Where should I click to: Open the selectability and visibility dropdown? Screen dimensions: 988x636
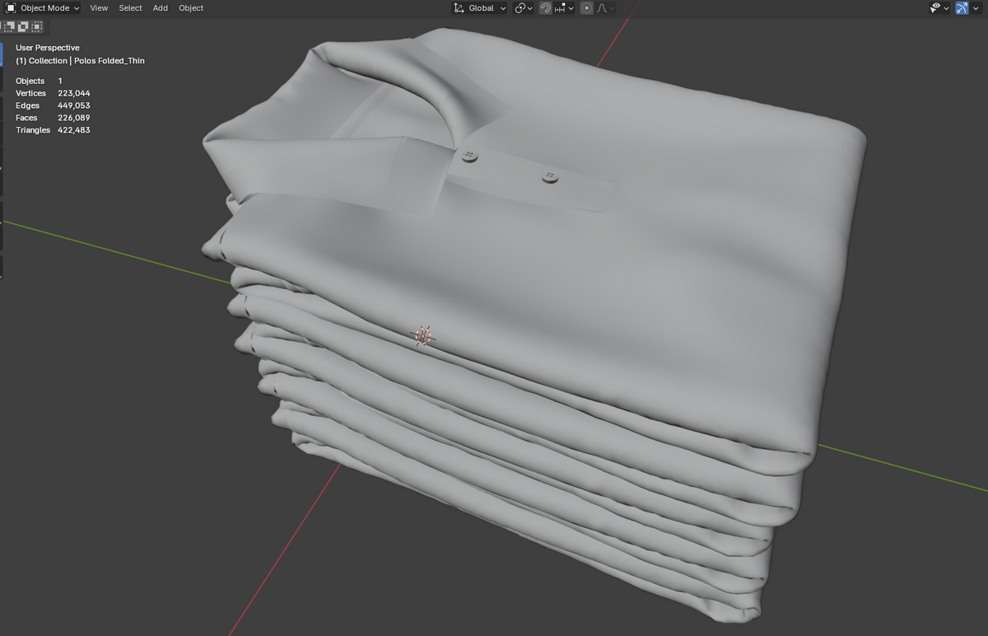pos(939,8)
